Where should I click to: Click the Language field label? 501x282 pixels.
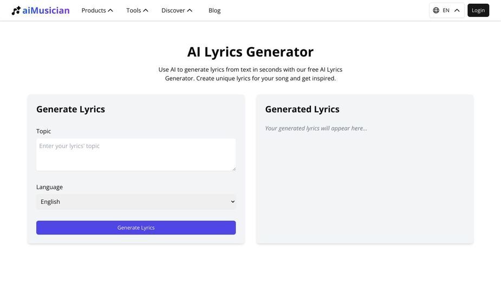coord(49,187)
